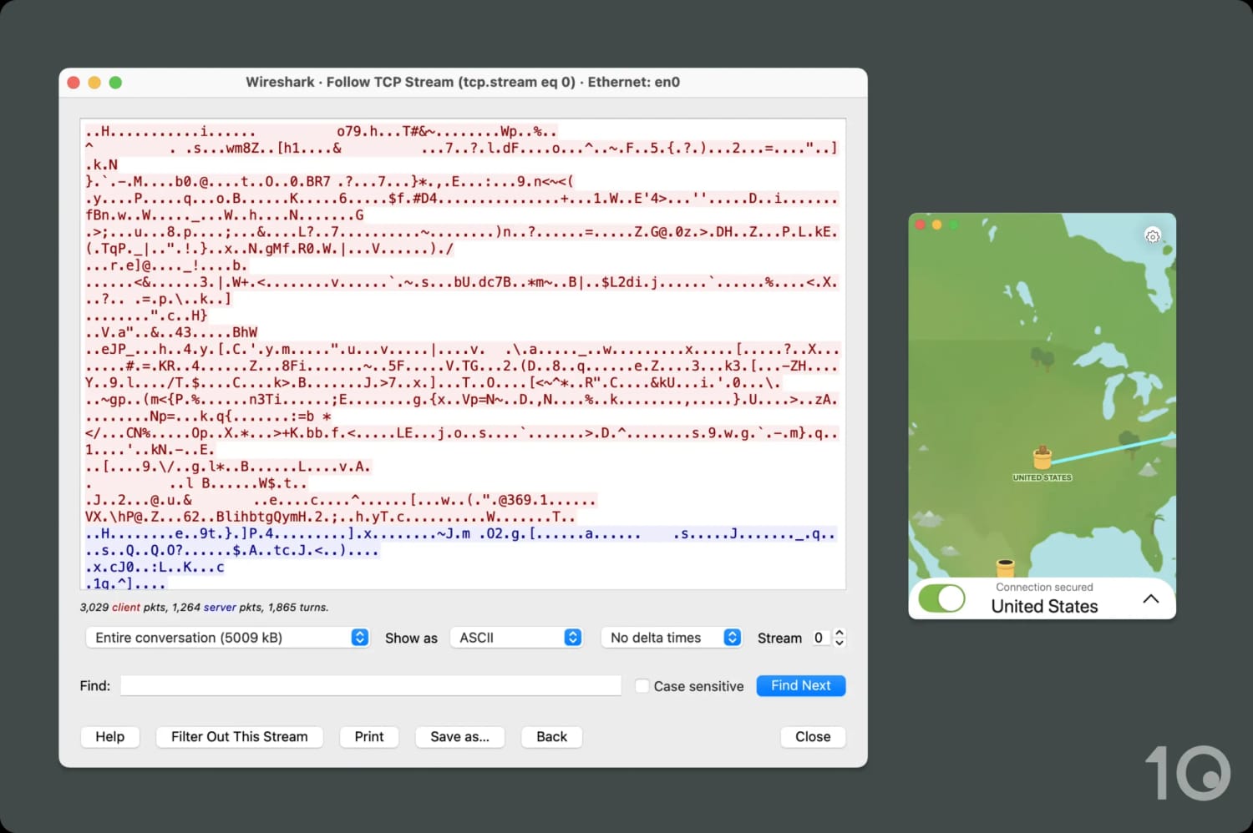The height and width of the screenshot is (833, 1253).
Task: Open Wireshark Help
Action: point(109,736)
